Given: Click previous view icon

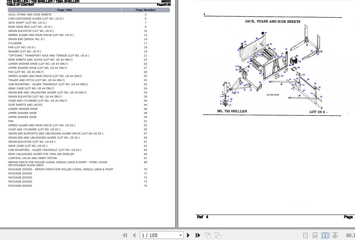Looking at the screenshot, I should point(208,235).
